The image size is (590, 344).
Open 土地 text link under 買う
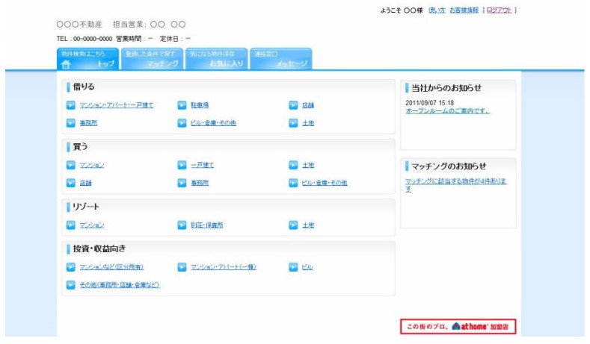308,165
